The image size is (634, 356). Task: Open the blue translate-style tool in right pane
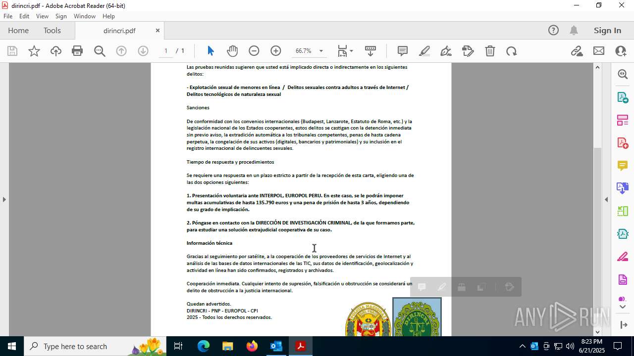click(623, 188)
